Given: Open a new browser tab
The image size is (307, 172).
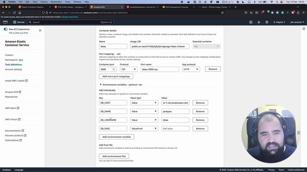Looking at the screenshot, I should tap(236, 7).
